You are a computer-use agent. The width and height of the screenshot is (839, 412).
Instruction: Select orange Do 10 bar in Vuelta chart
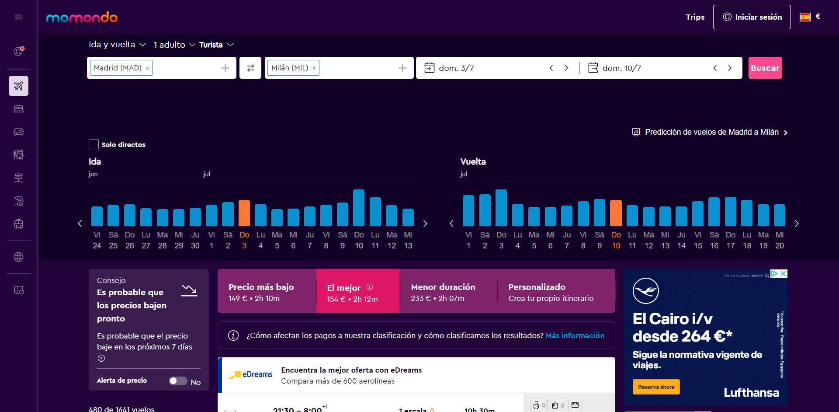click(616, 213)
